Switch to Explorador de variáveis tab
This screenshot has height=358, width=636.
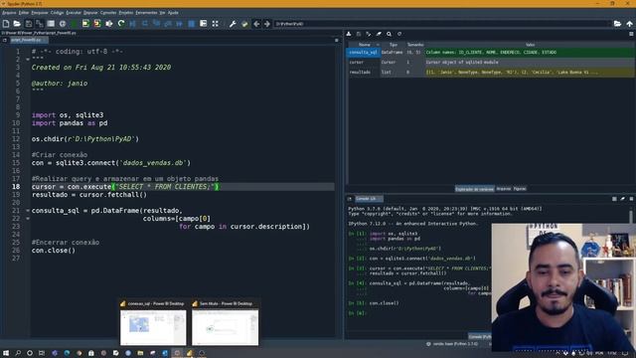pos(474,189)
